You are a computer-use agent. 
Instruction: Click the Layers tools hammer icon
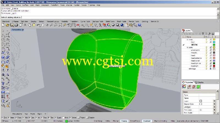pos(210,34)
